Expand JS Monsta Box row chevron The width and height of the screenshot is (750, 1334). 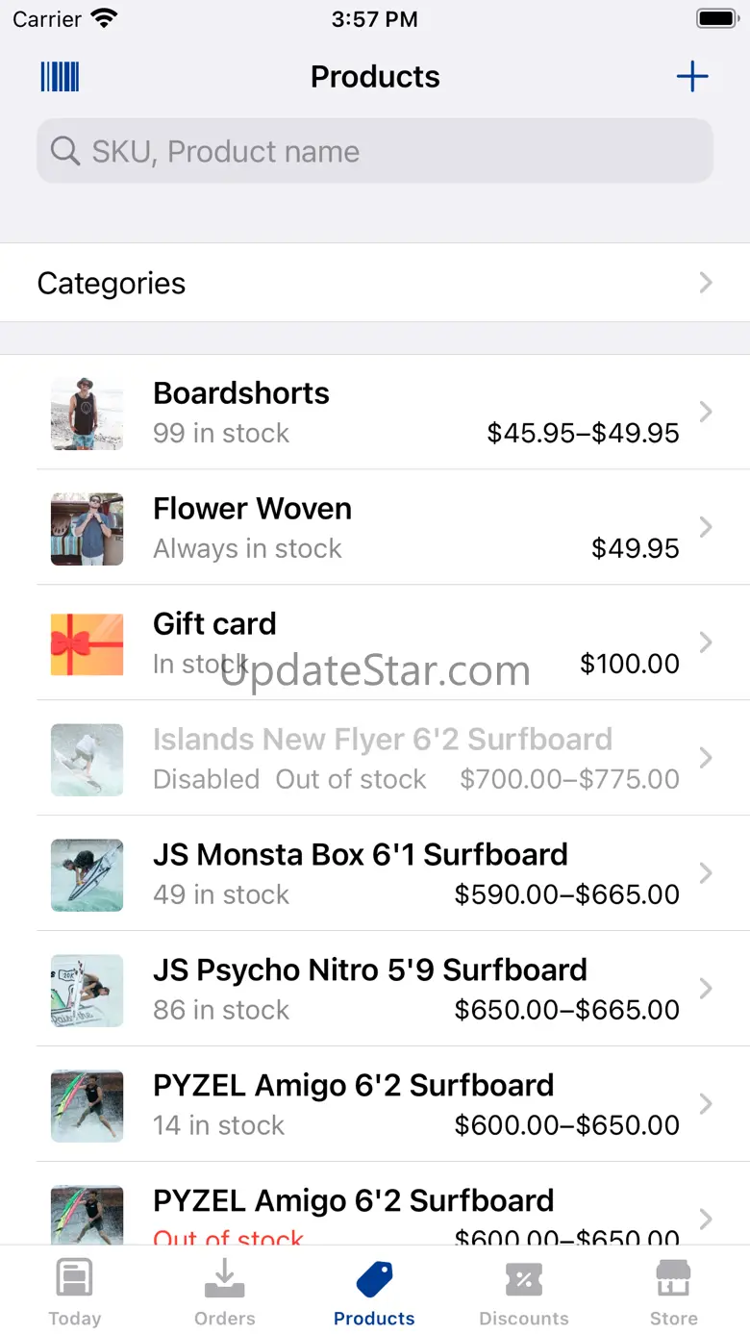pos(706,873)
